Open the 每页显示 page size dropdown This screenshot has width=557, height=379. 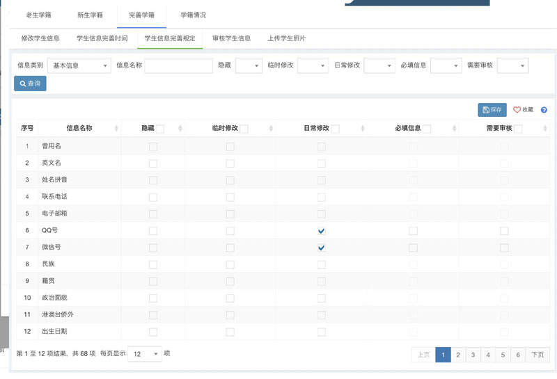(x=146, y=354)
